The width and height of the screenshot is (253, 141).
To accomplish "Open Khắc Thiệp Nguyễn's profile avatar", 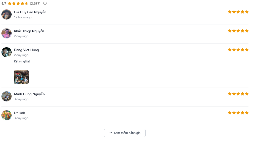I will (x=7, y=33).
